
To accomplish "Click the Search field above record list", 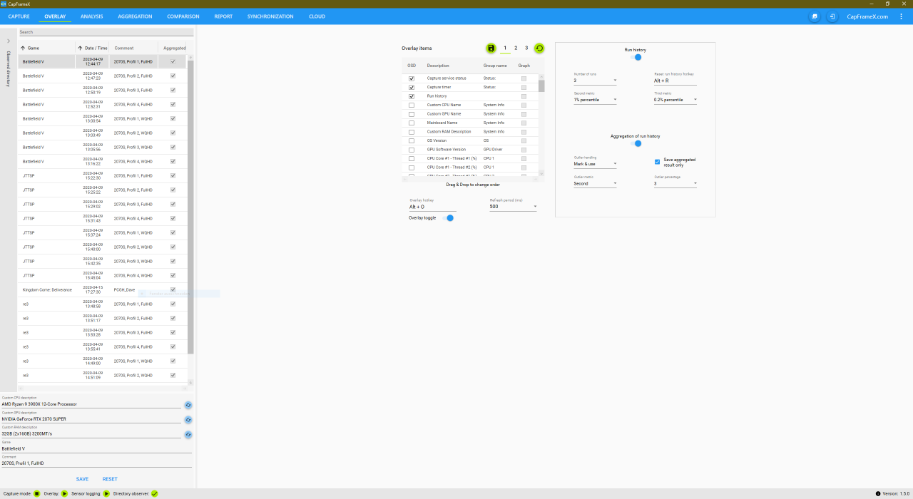I will point(106,32).
